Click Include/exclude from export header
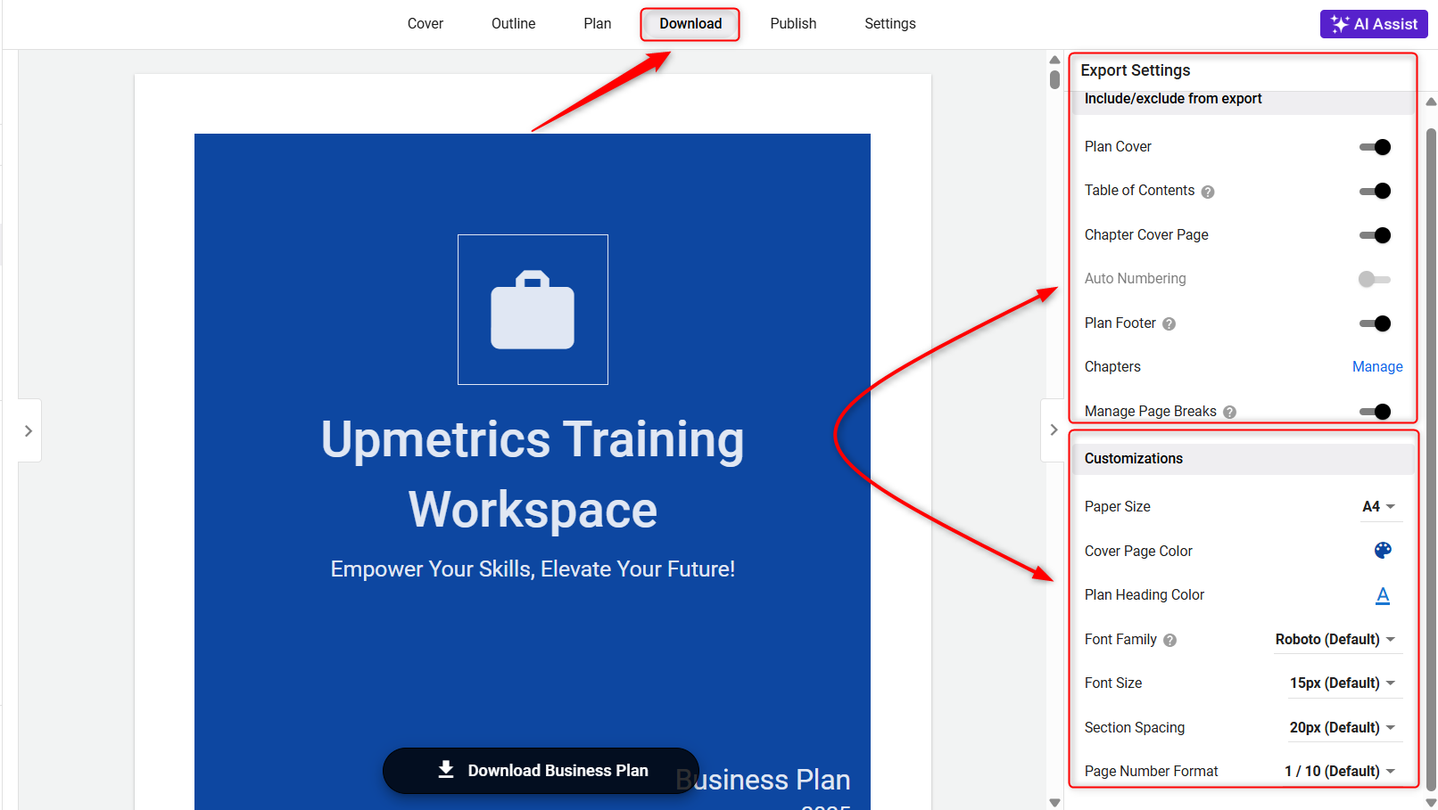This screenshot has height=810, width=1438. point(1242,99)
